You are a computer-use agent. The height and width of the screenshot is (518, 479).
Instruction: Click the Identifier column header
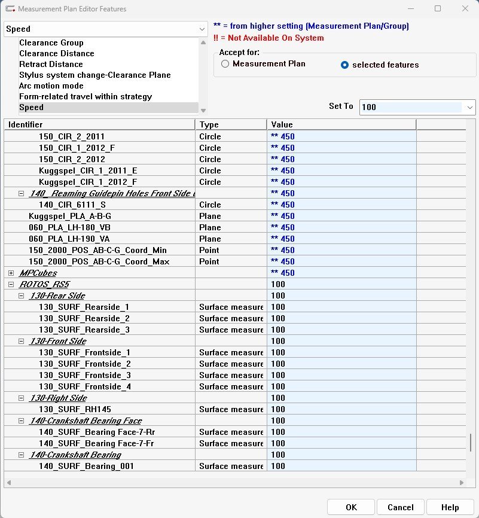(99, 124)
